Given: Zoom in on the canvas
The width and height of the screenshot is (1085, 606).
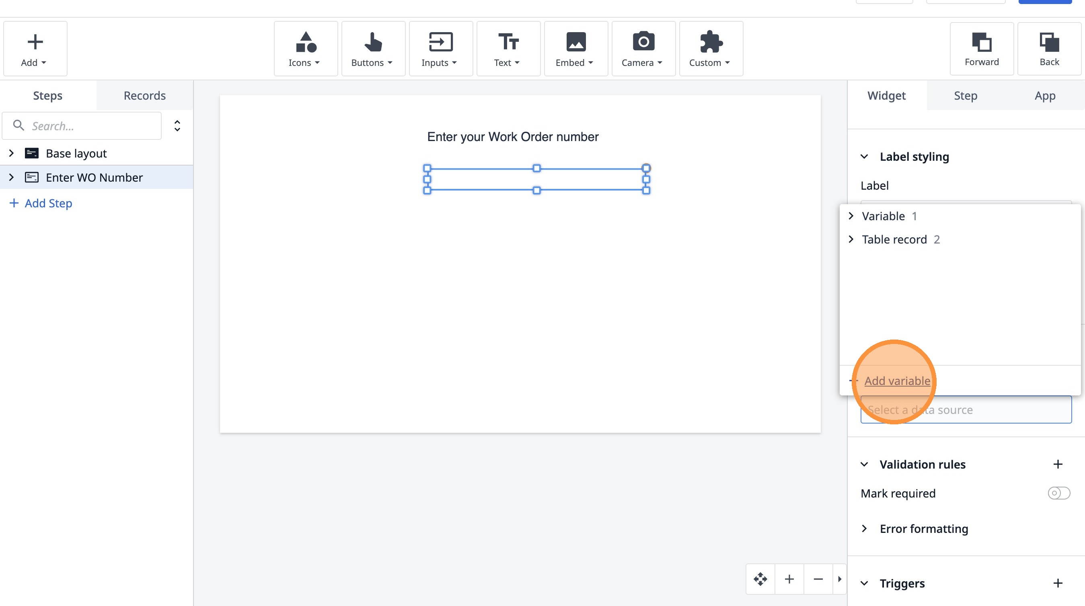Looking at the screenshot, I should pos(789,579).
